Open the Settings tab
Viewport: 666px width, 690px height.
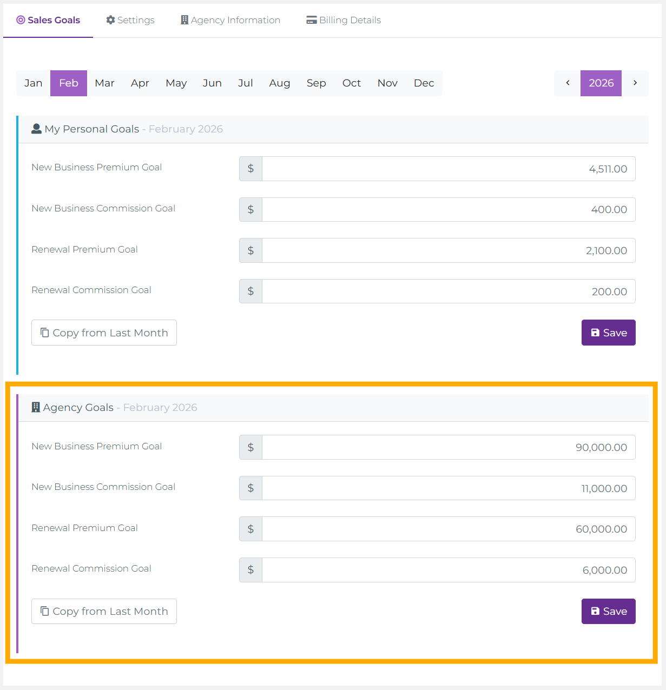(x=130, y=20)
